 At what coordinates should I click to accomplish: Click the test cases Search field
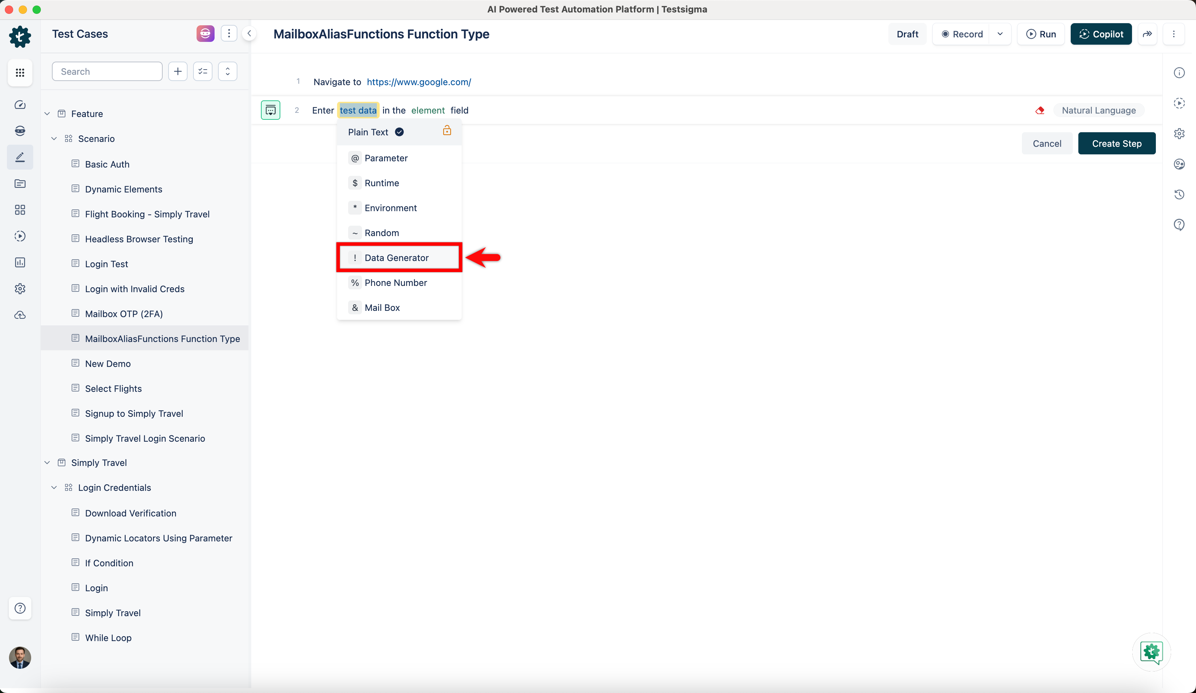coord(107,72)
